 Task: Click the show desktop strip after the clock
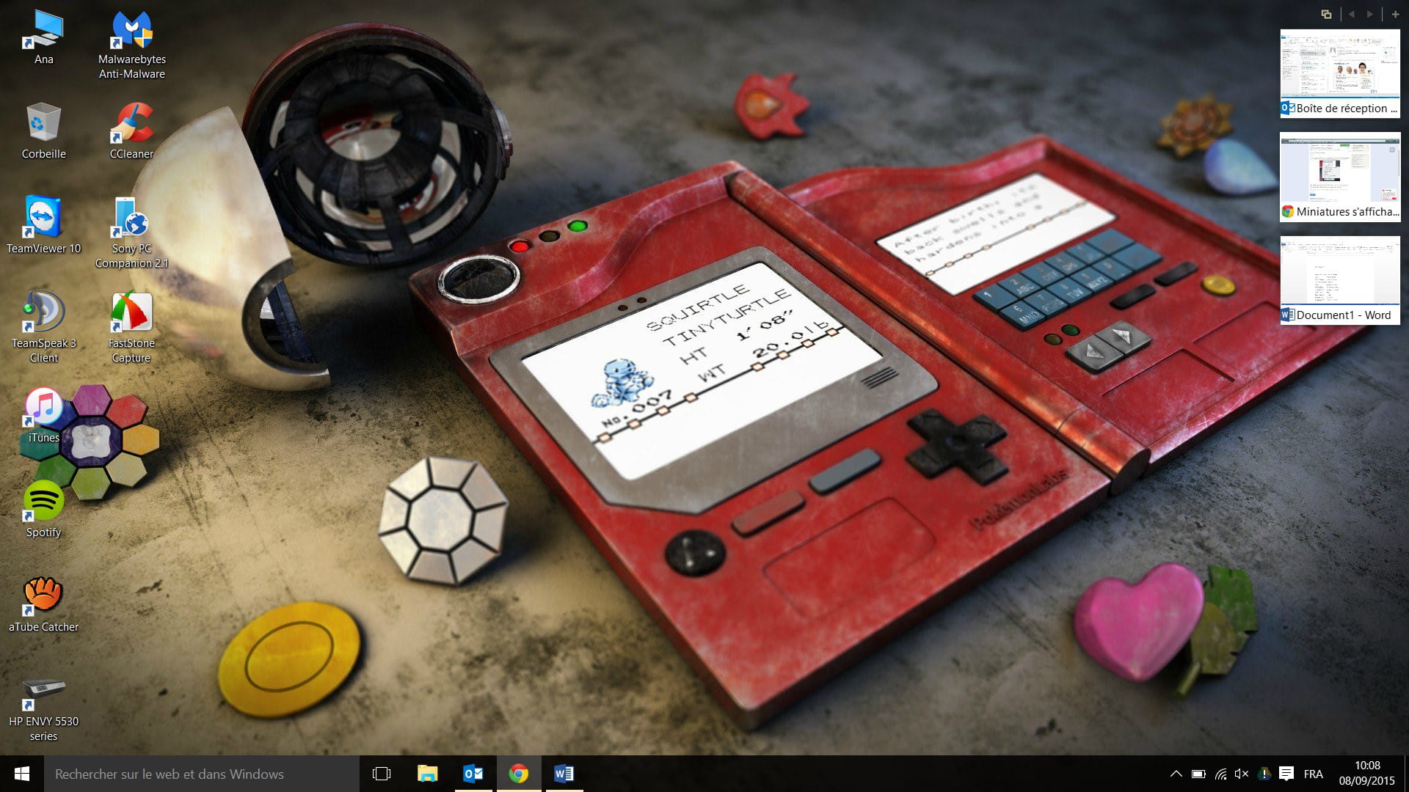1406,774
